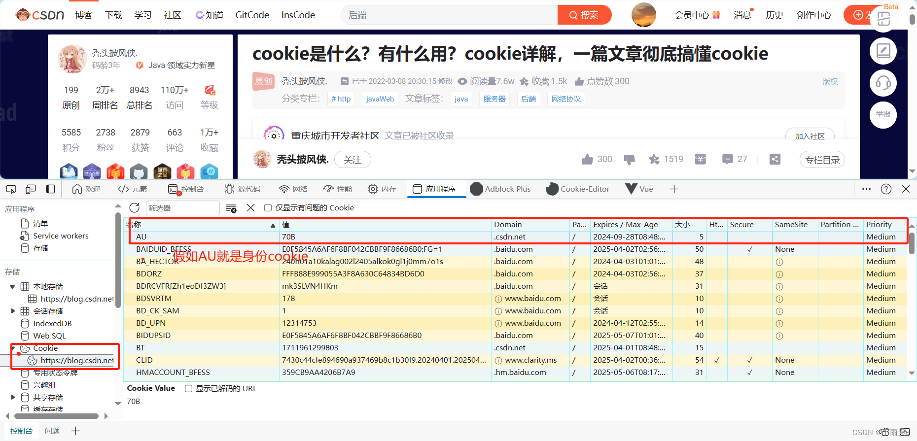Click the thumbs-up like icon under the article
917x441 pixels.
point(587,159)
